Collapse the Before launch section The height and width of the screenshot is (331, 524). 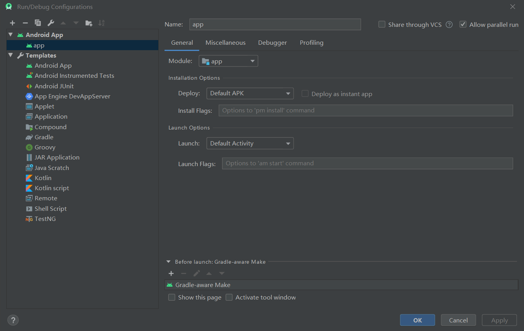coord(168,262)
